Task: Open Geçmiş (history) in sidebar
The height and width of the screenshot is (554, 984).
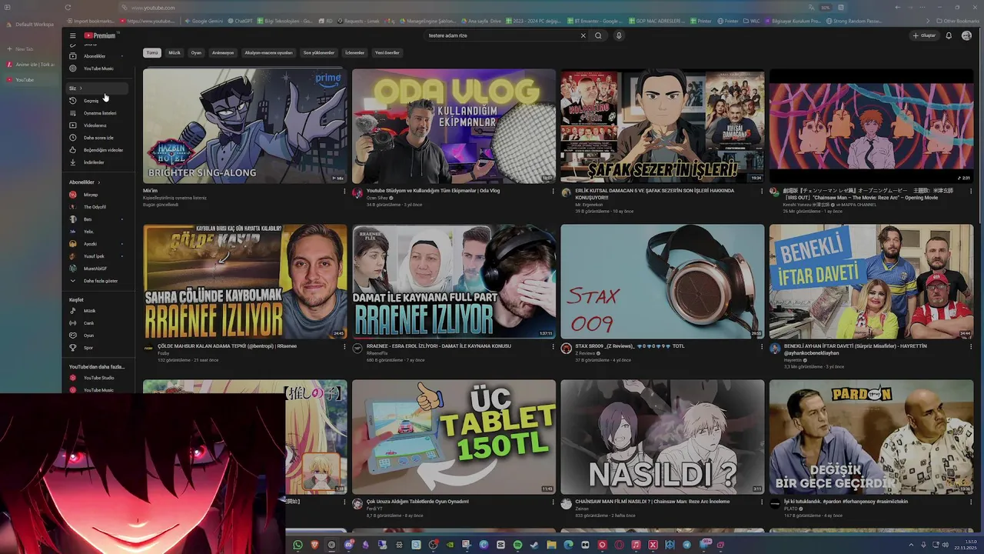Action: click(x=97, y=101)
